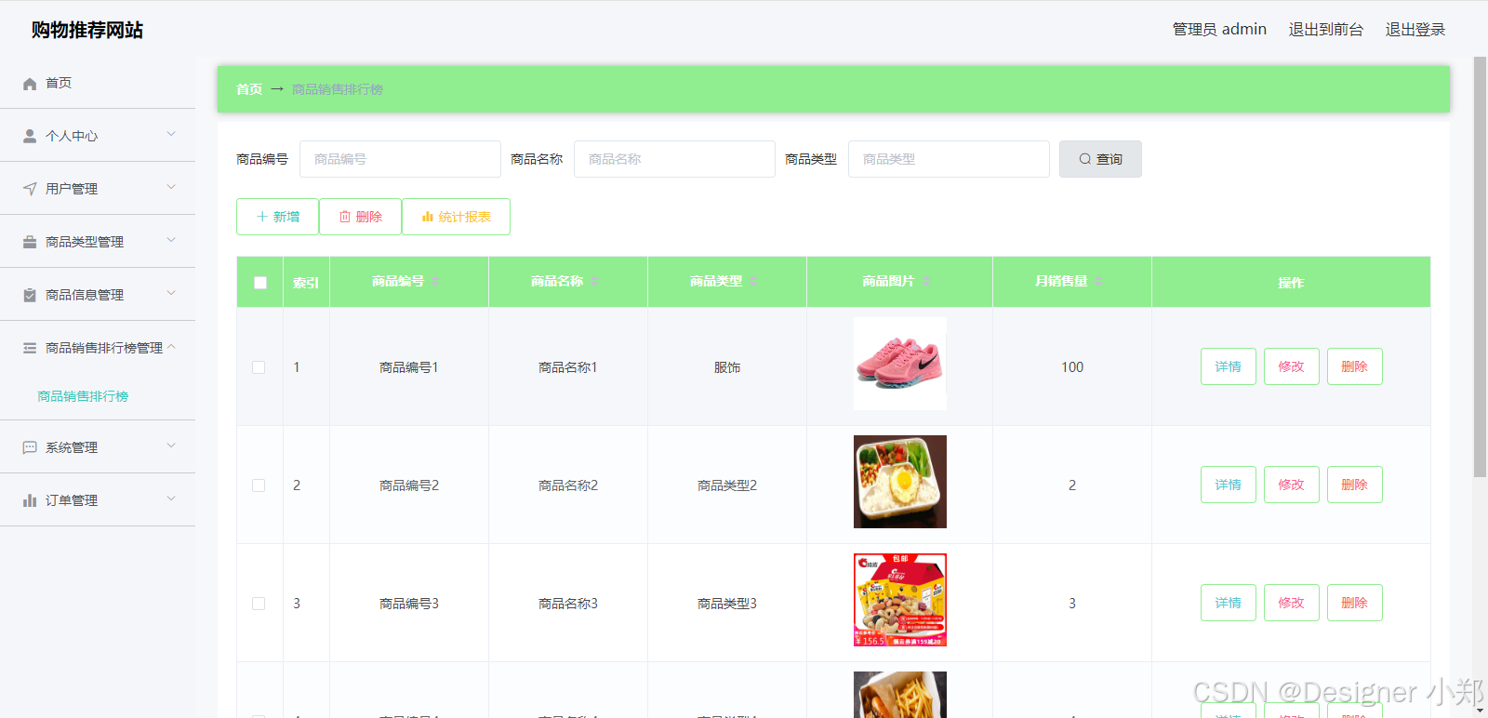Click the nuts gift box thumbnail

[x=900, y=600]
